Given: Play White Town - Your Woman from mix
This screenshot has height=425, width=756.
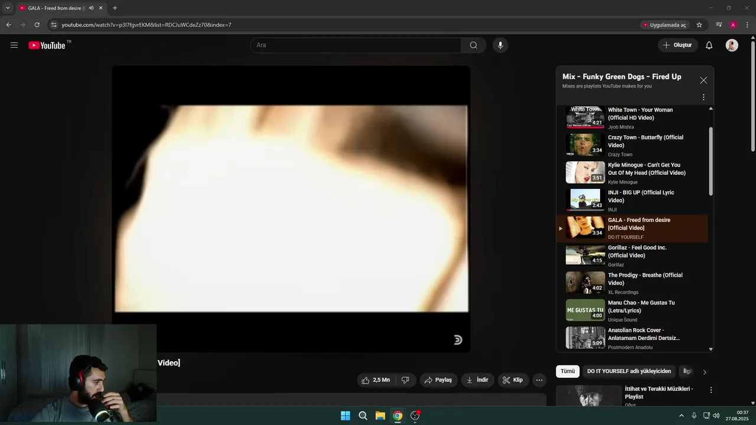Looking at the screenshot, I should [632, 117].
